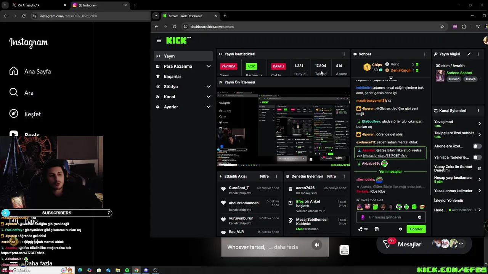Open Yayın bilgisi three-dot menu
This screenshot has width=488, height=274.
point(478,54)
